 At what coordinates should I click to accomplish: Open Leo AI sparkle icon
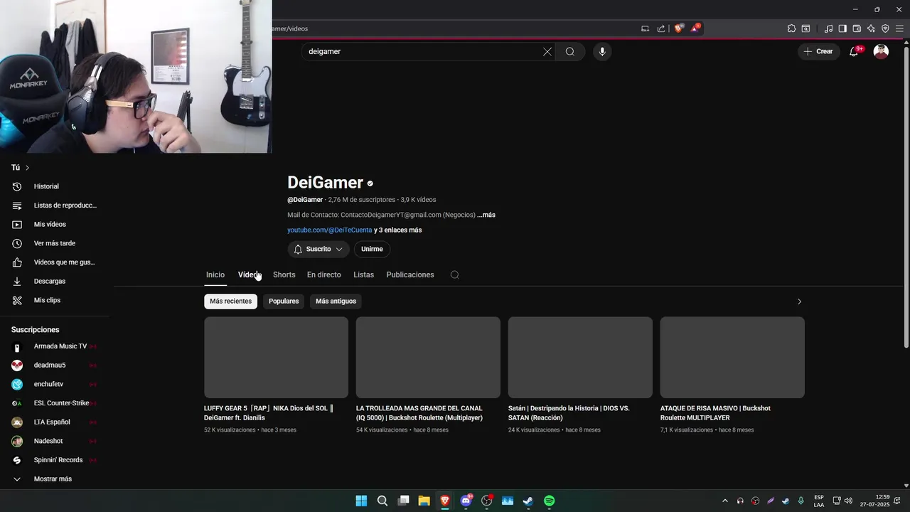[871, 28]
